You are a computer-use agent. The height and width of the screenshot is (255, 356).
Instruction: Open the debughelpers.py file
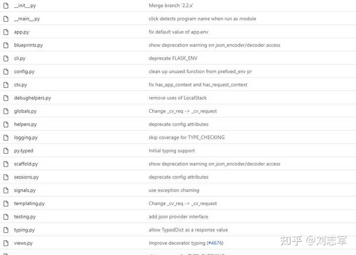click(x=32, y=98)
